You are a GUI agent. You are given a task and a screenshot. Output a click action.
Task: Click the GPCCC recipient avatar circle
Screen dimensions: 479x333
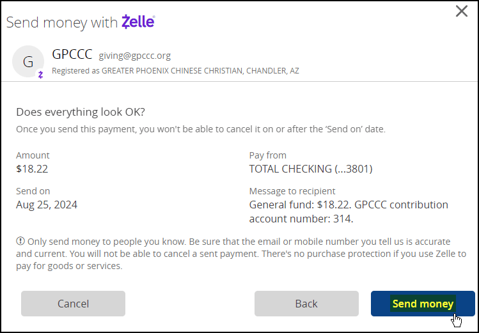tap(28, 61)
